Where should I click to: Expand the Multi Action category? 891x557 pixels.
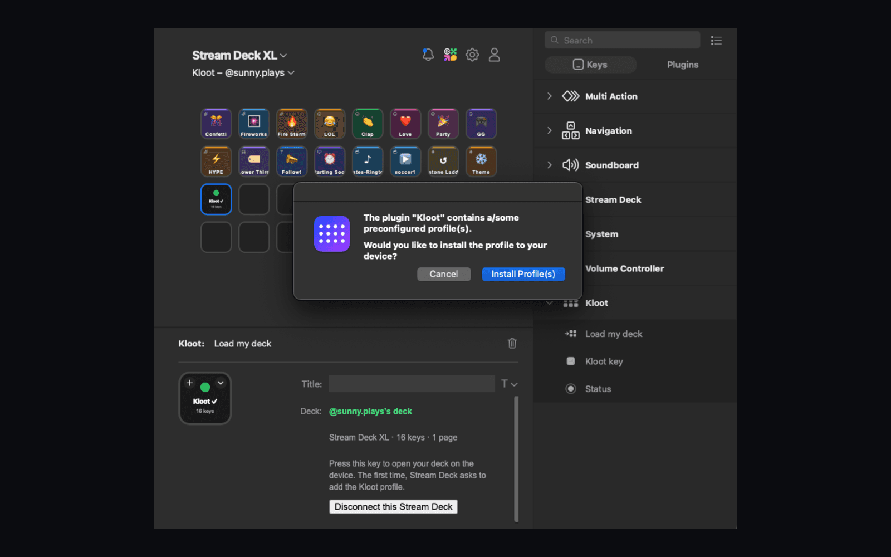point(549,96)
